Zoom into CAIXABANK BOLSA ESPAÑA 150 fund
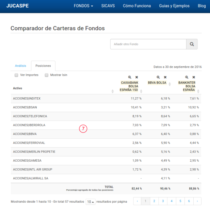Viewport: 210px width, 209px height. 129,77
